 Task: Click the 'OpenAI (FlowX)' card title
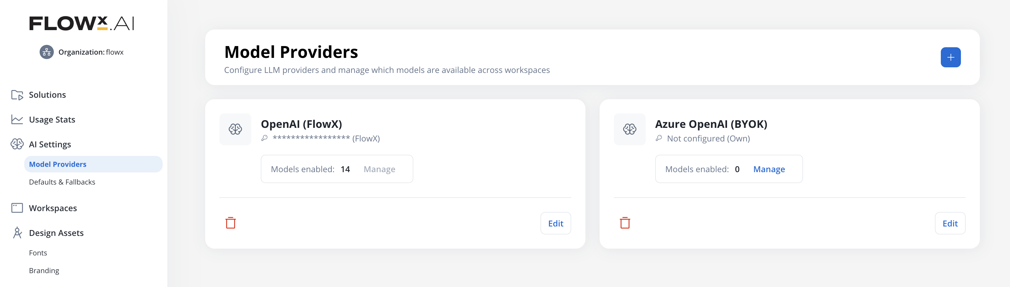click(x=302, y=124)
